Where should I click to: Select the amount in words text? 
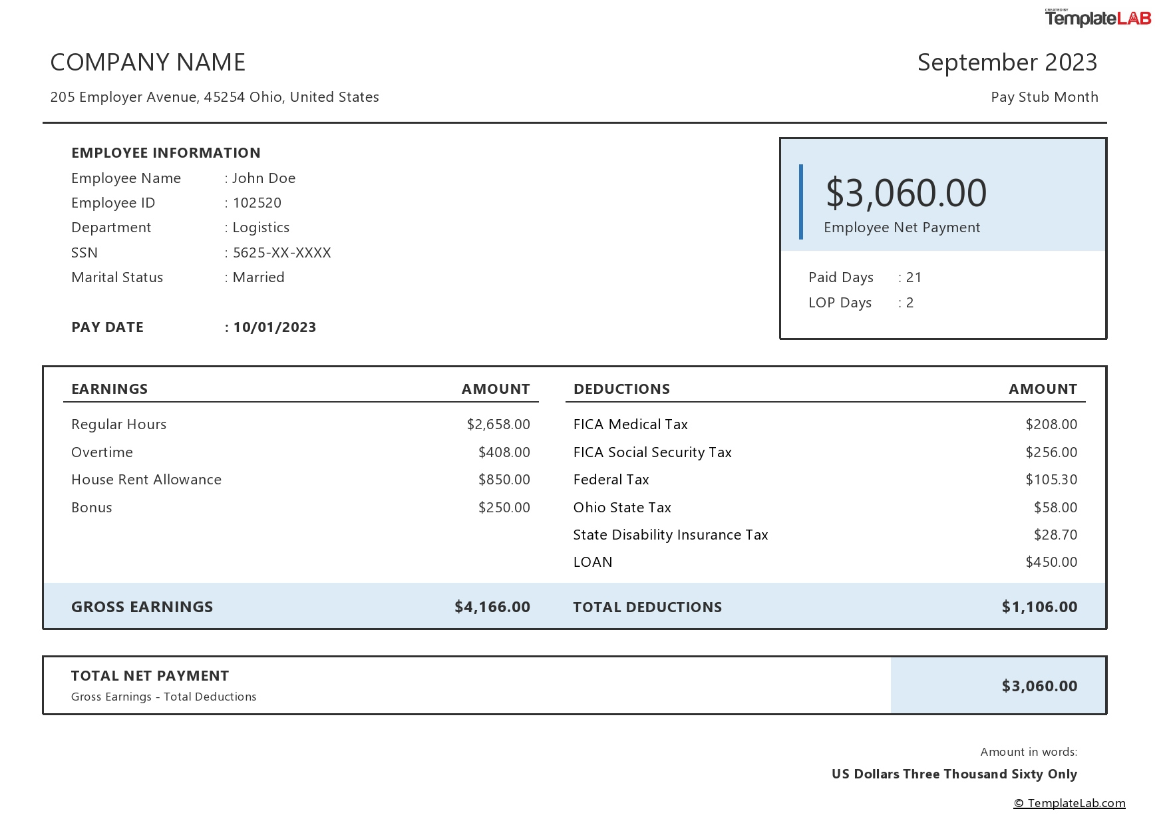point(954,774)
